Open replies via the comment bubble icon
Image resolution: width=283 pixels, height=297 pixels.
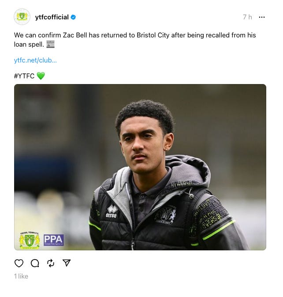click(x=35, y=263)
